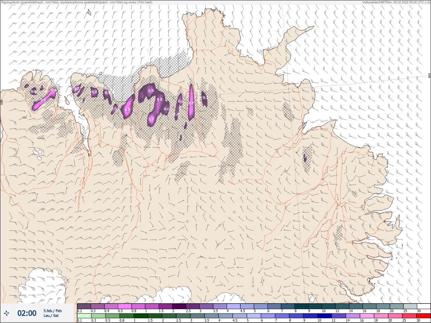Select the bright pink swatch between 0.5 and 0.8 in the upper legend
The height and width of the screenshot is (323, 431).
tap(125, 306)
